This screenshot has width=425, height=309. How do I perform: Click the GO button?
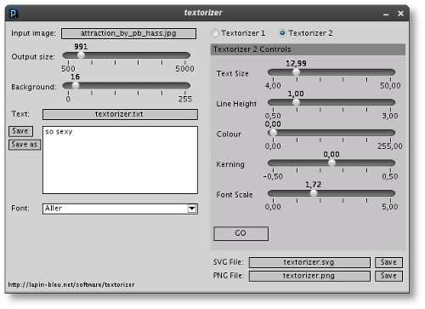tap(241, 233)
